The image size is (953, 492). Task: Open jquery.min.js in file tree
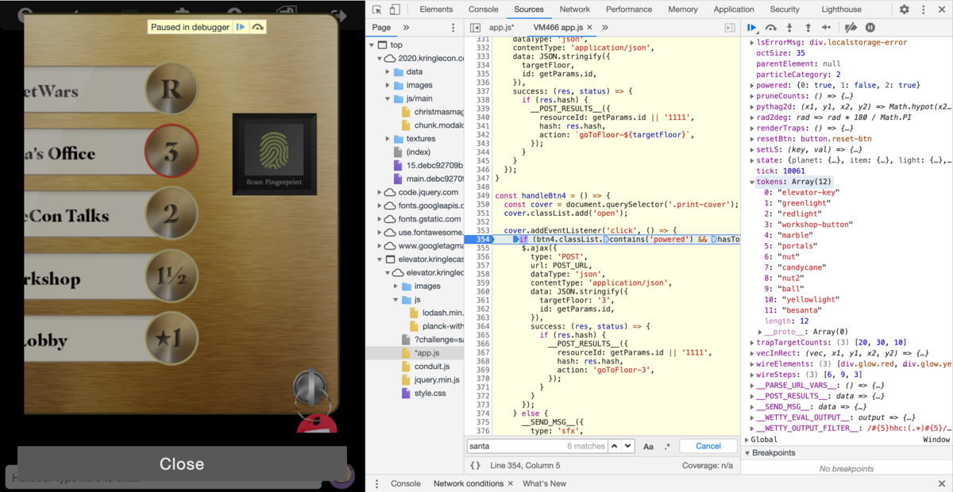436,380
